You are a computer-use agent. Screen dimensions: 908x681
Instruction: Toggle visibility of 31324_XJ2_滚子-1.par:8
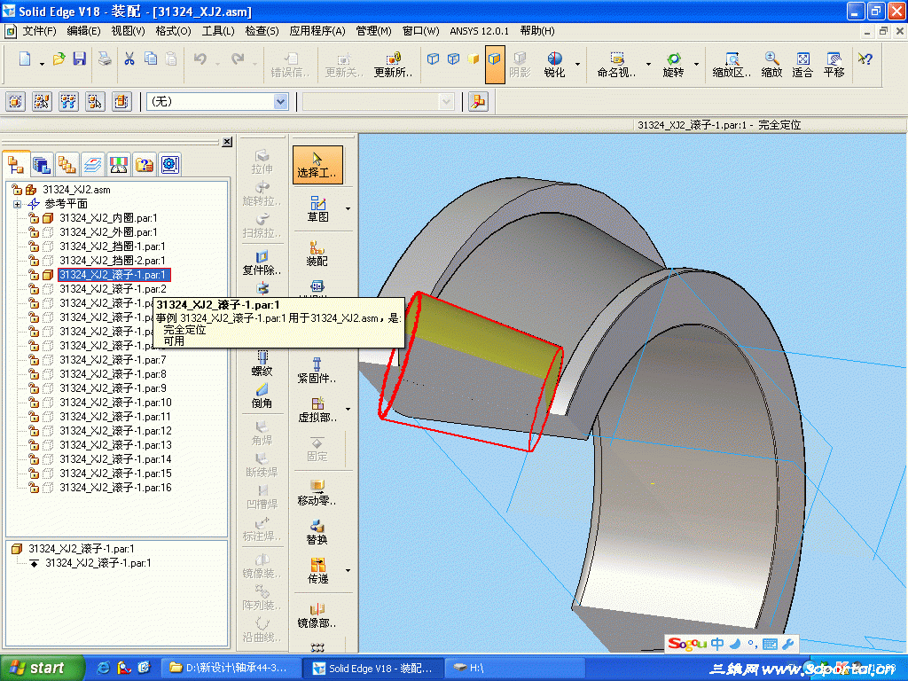pyautogui.click(x=48, y=374)
